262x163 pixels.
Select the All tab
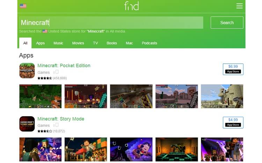pyautogui.click(x=25, y=43)
